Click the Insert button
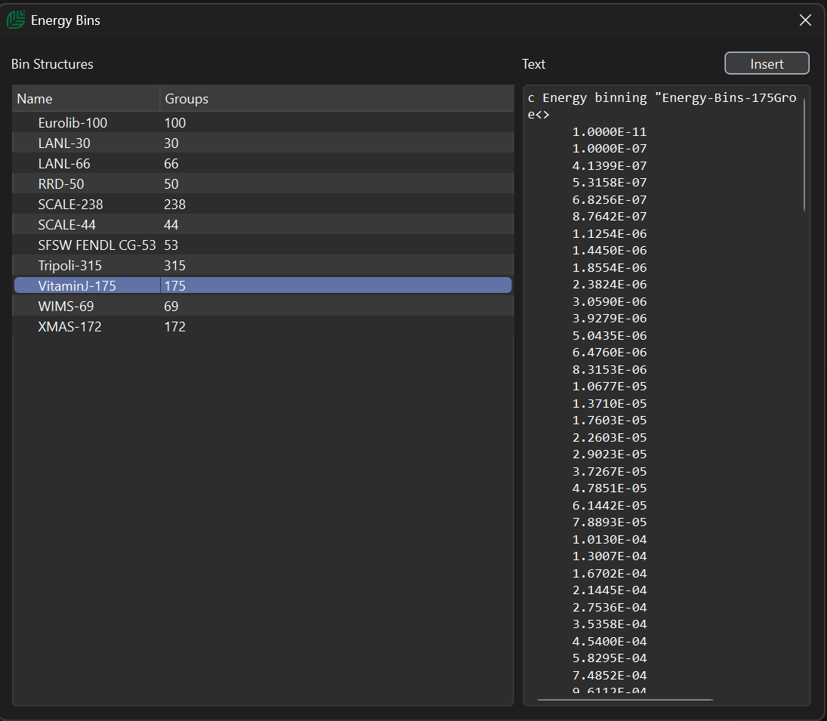Screen dimensions: 827x721 tap(767, 63)
